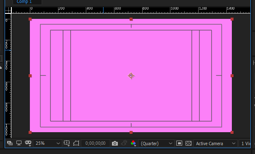Open the (Quarter) resolution dropdown
Viewport: 255px width, 154px height.
point(156,144)
